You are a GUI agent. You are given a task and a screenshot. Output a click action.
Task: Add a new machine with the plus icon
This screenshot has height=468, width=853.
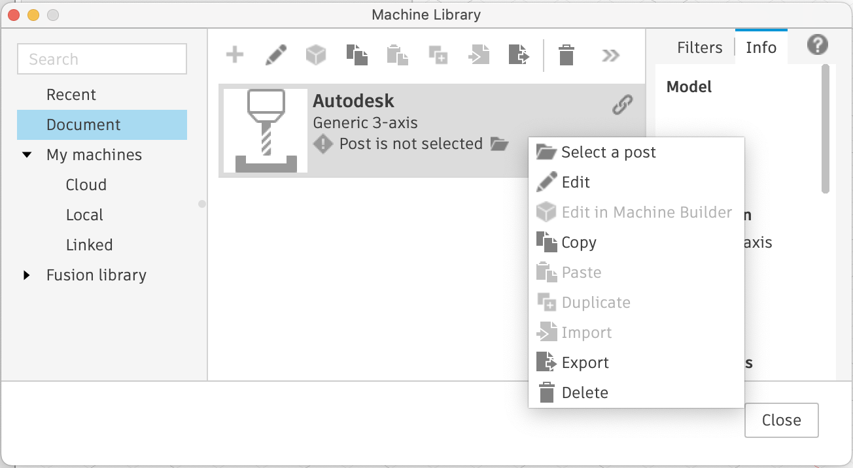point(234,55)
